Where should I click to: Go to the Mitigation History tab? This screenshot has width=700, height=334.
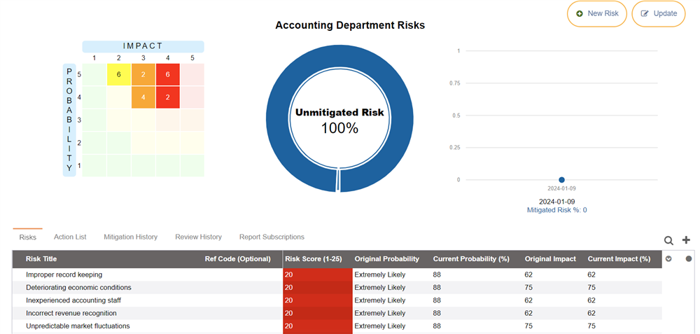(130, 237)
